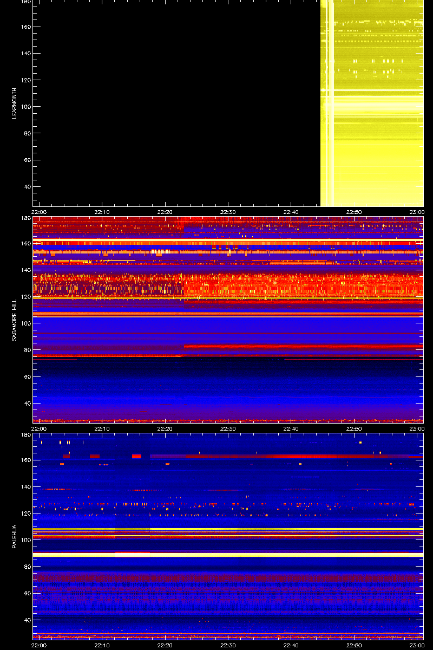Click the 40 frequency label on Learmonth axis

tap(27, 187)
